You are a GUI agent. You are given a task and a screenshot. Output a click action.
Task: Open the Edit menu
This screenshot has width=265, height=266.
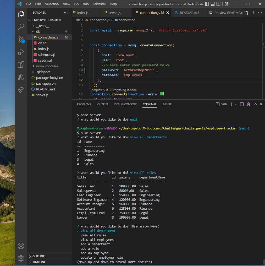pyautogui.click(x=38, y=4)
